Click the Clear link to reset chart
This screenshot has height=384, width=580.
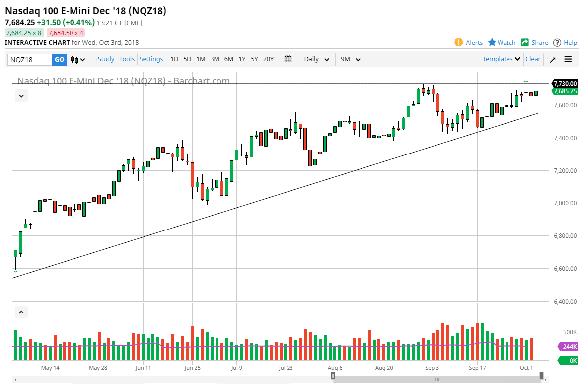point(533,59)
